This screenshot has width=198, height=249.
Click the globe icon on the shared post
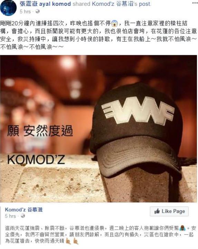point(23,216)
